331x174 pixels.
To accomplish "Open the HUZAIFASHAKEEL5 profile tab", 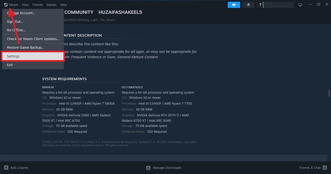I will coord(120,12).
